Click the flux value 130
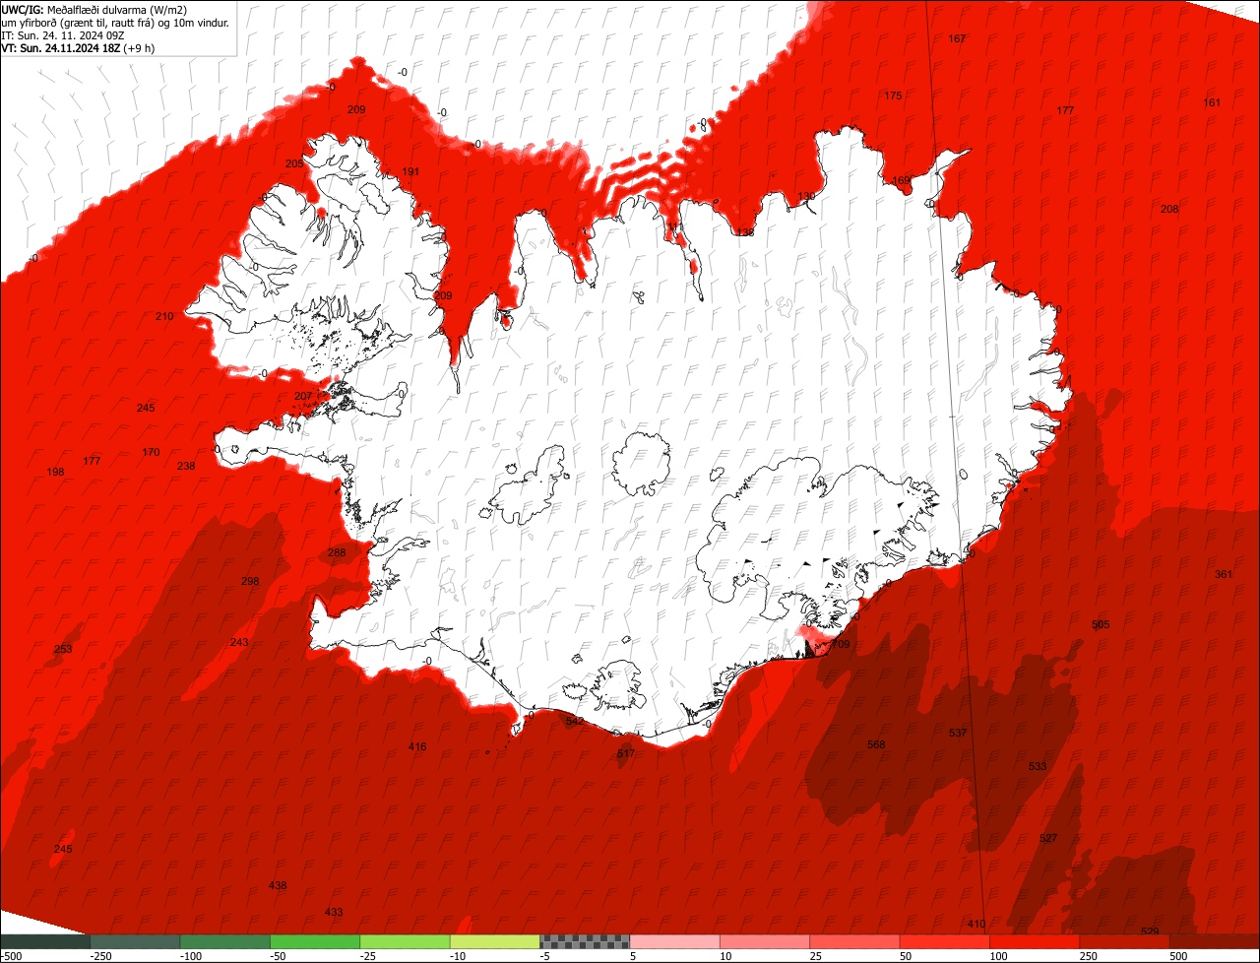 tap(806, 196)
